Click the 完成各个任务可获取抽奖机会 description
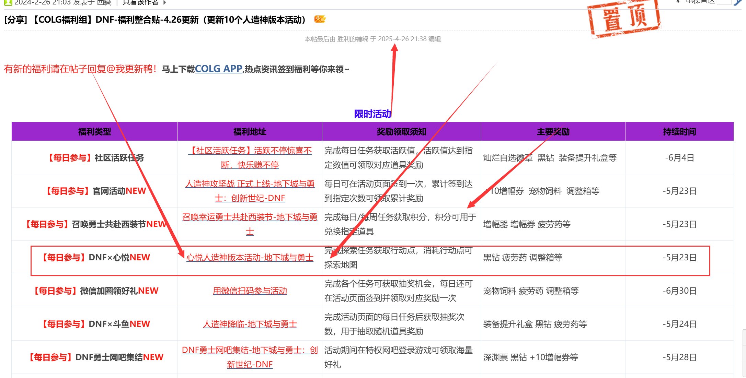 click(x=399, y=291)
